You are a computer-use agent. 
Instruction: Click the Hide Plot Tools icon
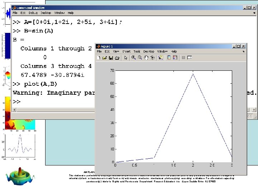pos(183,58)
